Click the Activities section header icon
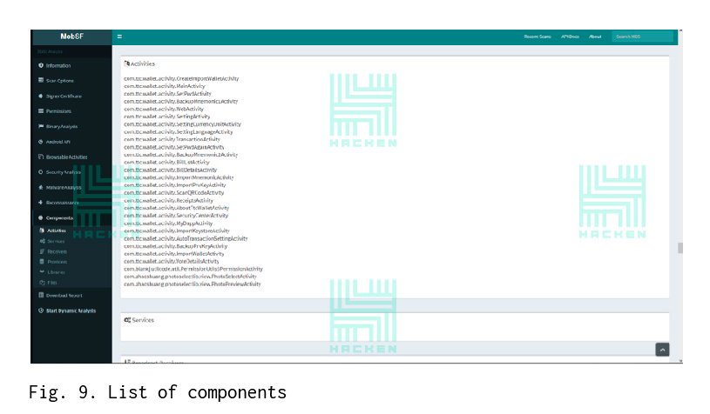 tap(127, 63)
